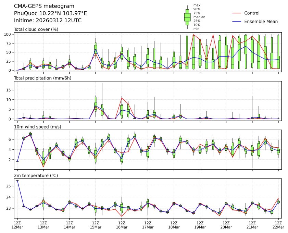Select the Ensemble Mean legend label

(x=261, y=21)
